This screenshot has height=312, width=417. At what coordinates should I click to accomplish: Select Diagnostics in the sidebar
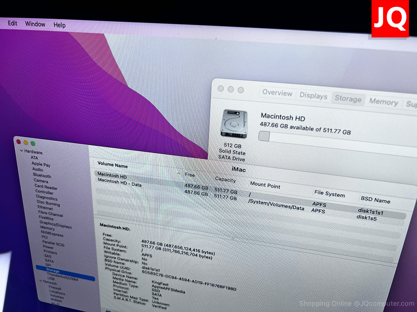coord(47,197)
